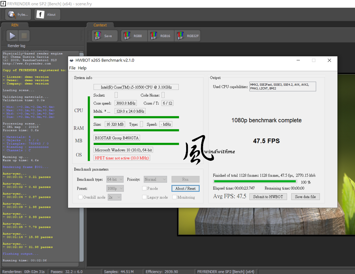Click the render log horizontal scrollbar
Screen dimensions: 355x274
click(40, 264)
